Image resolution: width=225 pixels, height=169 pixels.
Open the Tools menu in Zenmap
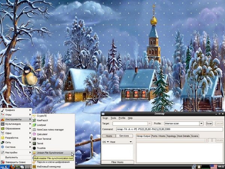point(113,118)
